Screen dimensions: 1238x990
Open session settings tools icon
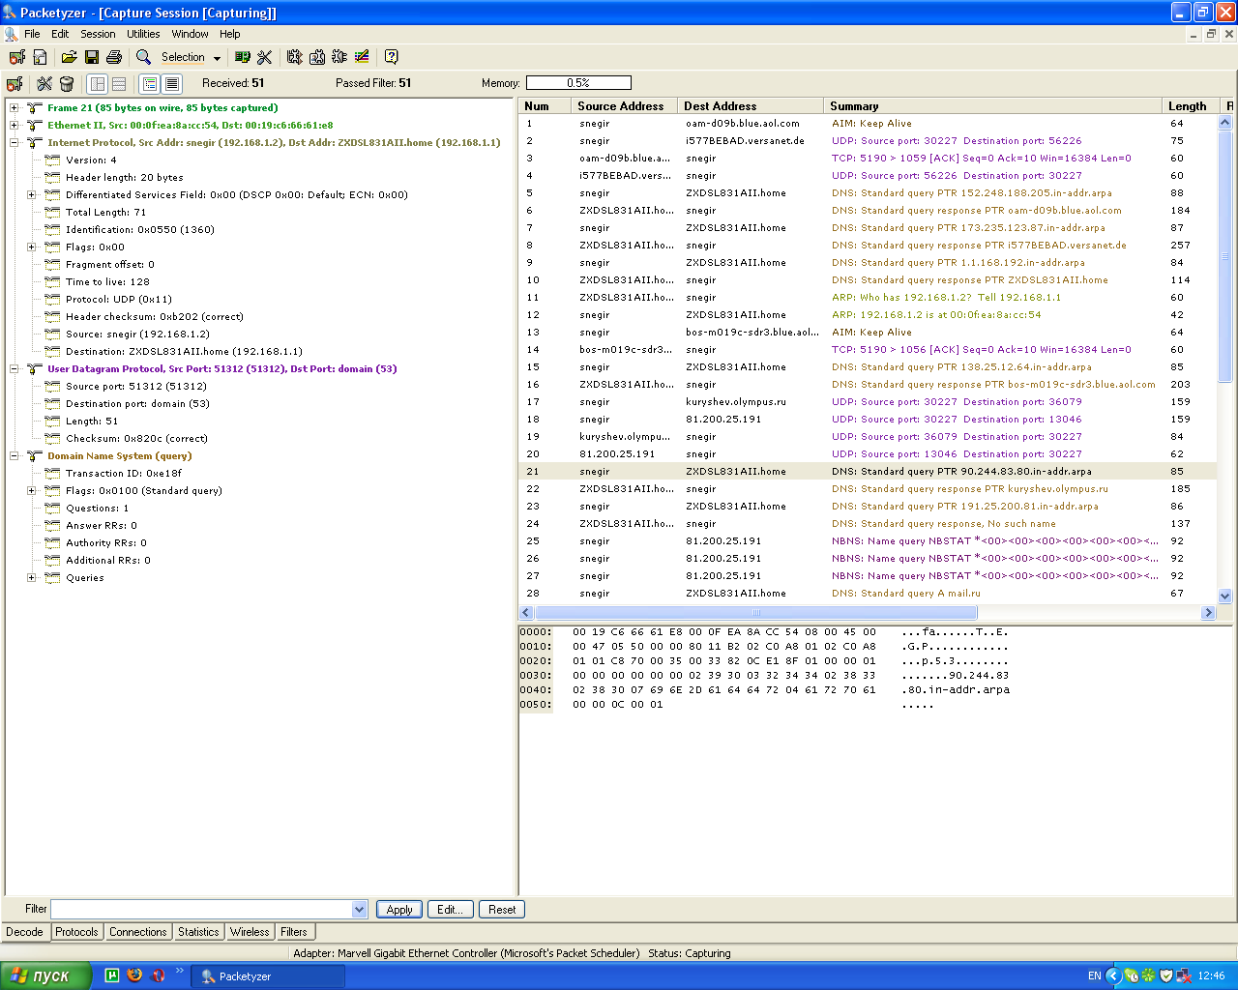coord(44,84)
